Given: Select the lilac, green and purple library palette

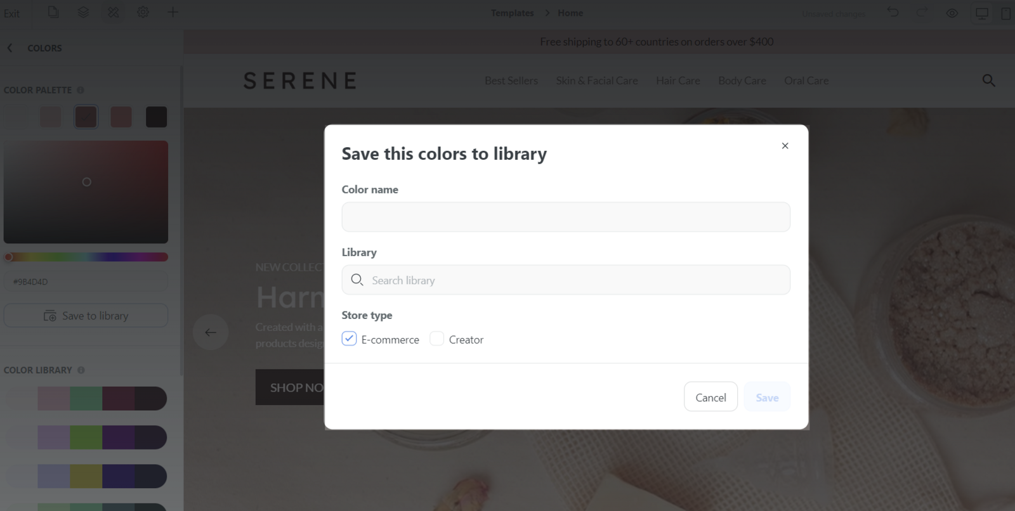Looking at the screenshot, I should point(86,437).
